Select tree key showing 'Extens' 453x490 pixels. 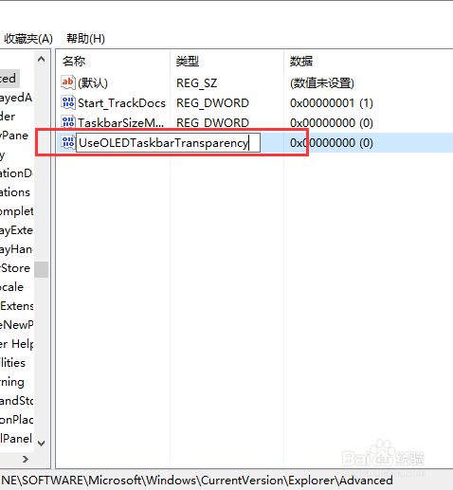click(x=16, y=306)
